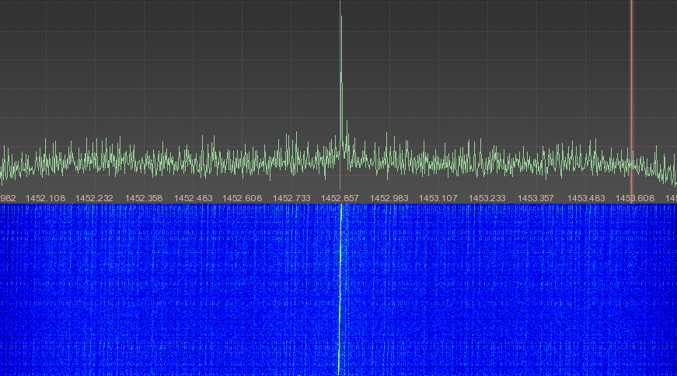Tune to the 1452.483 frequency label
677x376 pixels.
193,198
